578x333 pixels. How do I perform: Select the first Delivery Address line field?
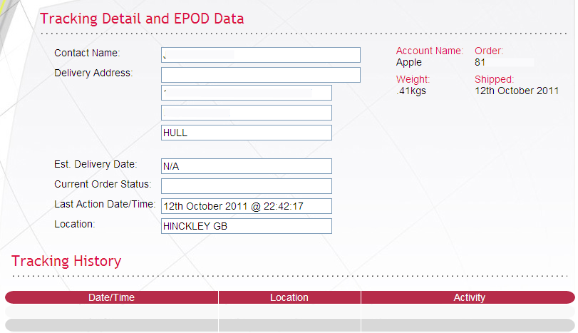click(261, 75)
